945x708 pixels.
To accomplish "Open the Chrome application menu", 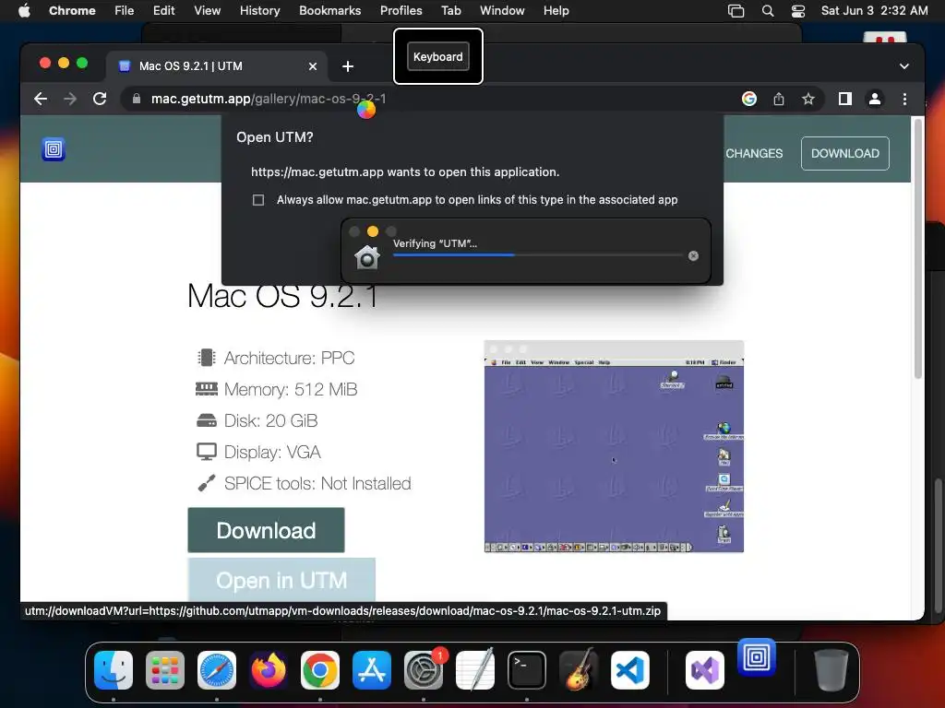I will coord(72,11).
